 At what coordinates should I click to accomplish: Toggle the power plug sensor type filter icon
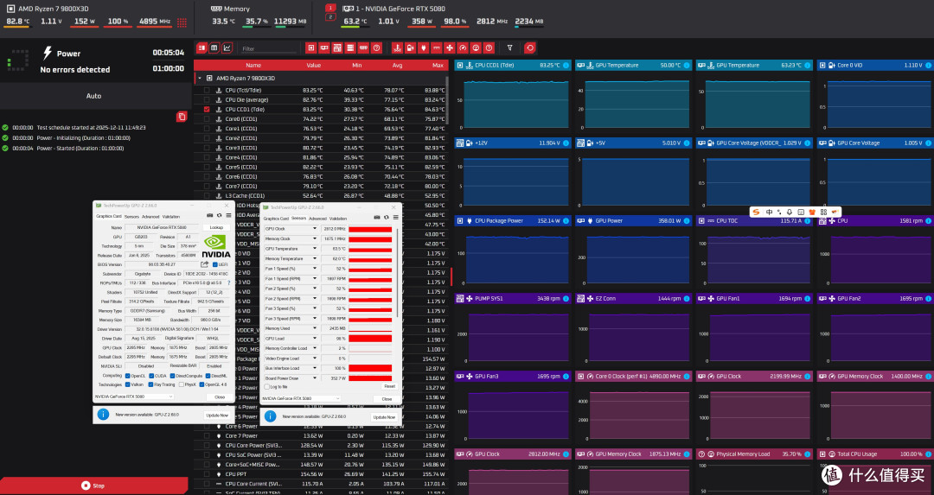[424, 48]
